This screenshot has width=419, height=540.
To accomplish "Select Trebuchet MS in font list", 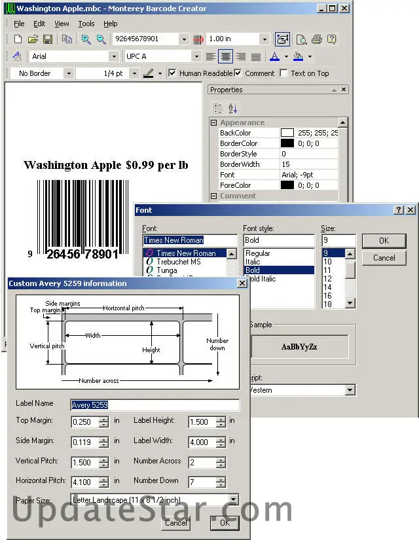I will [179, 262].
